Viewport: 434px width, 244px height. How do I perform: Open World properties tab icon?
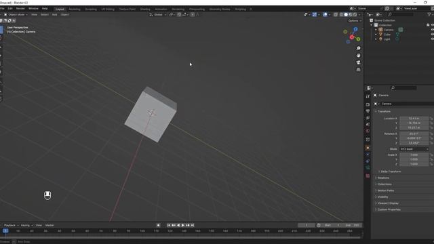coord(368,131)
